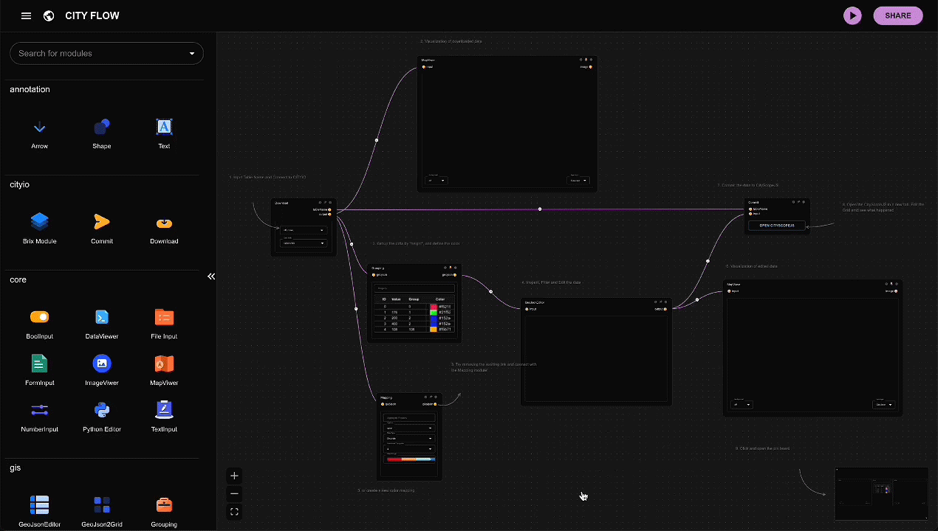This screenshot has height=531, width=938.
Task: Fit the canvas view to screen
Action: (x=234, y=511)
